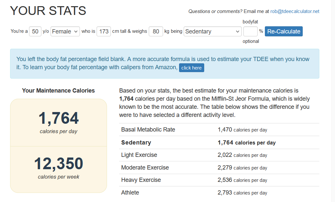This screenshot has height=202, width=335.
Task: Select the bold Sedentary table row
Action: tap(219, 143)
